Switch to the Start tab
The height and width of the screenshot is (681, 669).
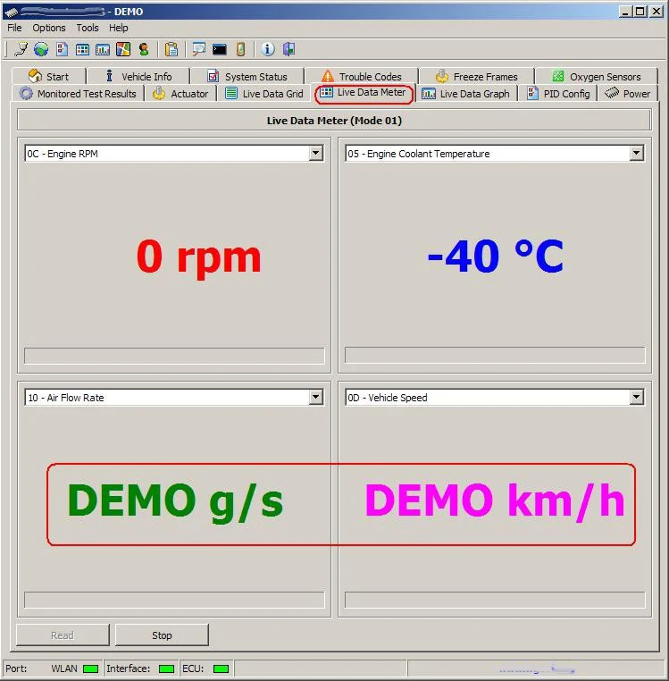[x=48, y=77]
